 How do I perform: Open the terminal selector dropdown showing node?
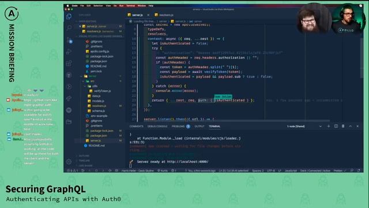coord(304,127)
